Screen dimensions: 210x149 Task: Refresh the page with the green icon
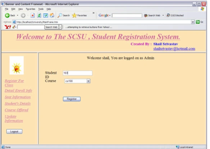coord(39,15)
